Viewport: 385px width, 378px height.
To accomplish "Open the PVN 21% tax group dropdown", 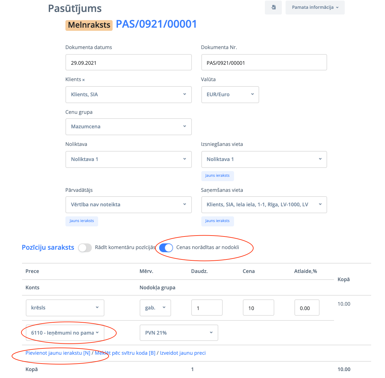I will [x=179, y=333].
